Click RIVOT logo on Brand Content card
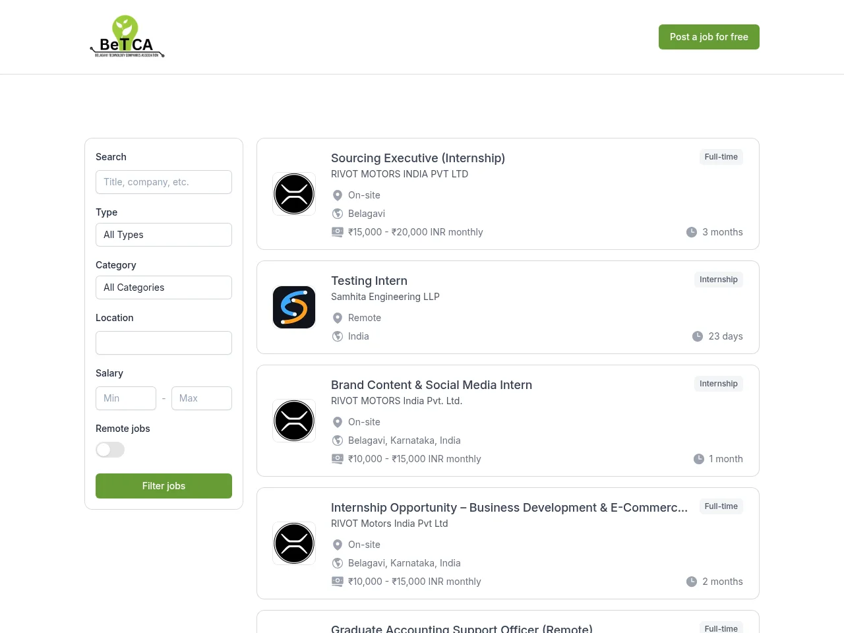Viewport: 844px width, 633px height. coord(294,421)
